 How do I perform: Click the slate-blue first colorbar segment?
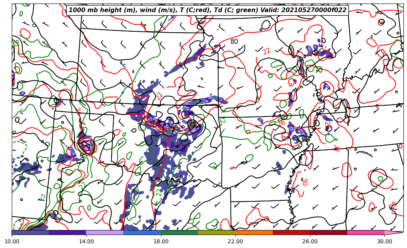[x=30, y=232]
